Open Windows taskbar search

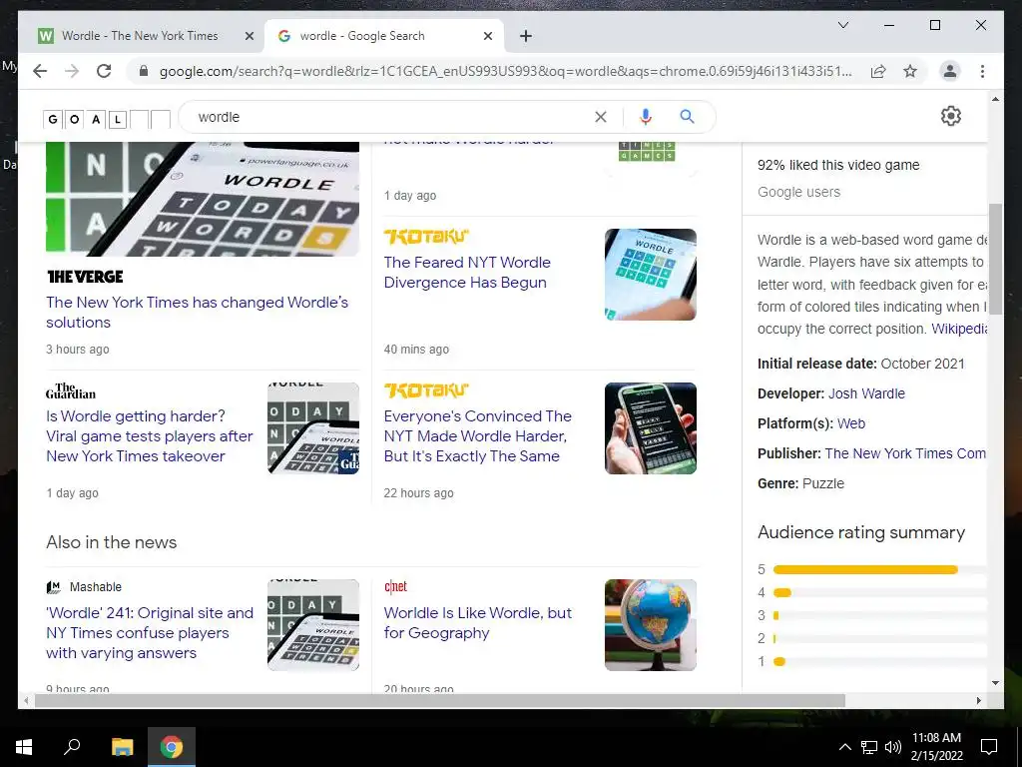pos(72,747)
